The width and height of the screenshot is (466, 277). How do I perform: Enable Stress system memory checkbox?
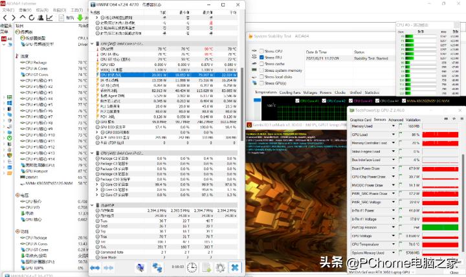coord(261,71)
